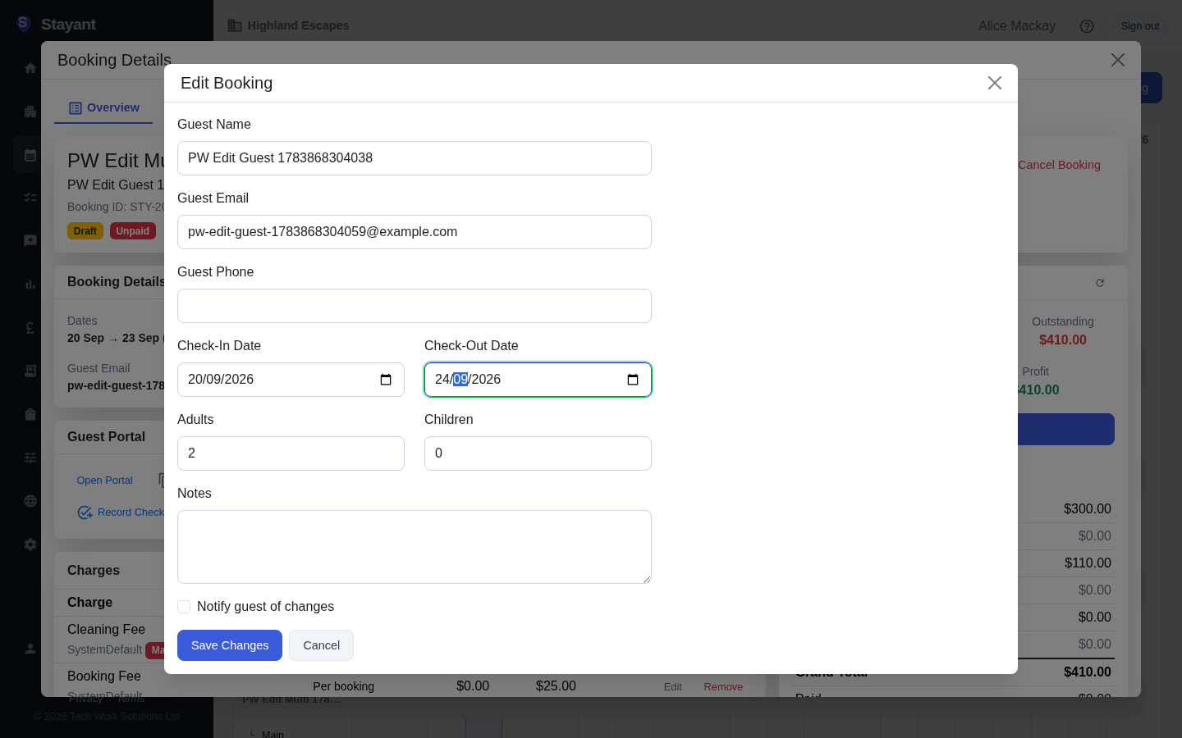Screen dimensions: 1182x738
Task: Close the Edit Booking dialog
Action: point(995,83)
